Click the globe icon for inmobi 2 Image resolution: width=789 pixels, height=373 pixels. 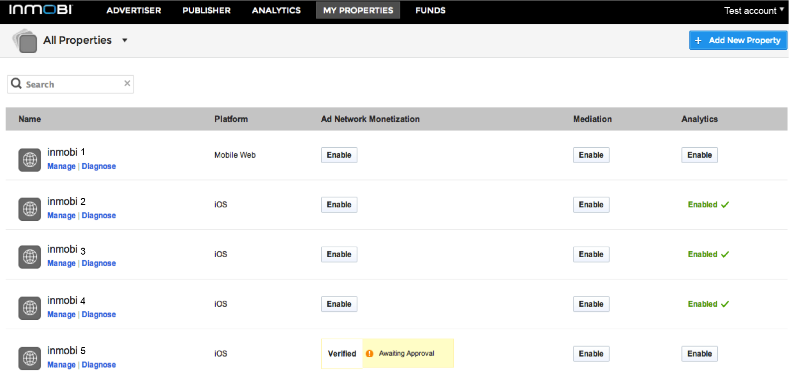(x=30, y=209)
